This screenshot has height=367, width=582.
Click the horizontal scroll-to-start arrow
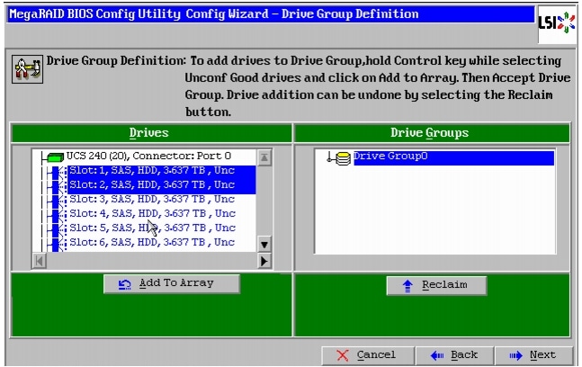click(x=40, y=261)
